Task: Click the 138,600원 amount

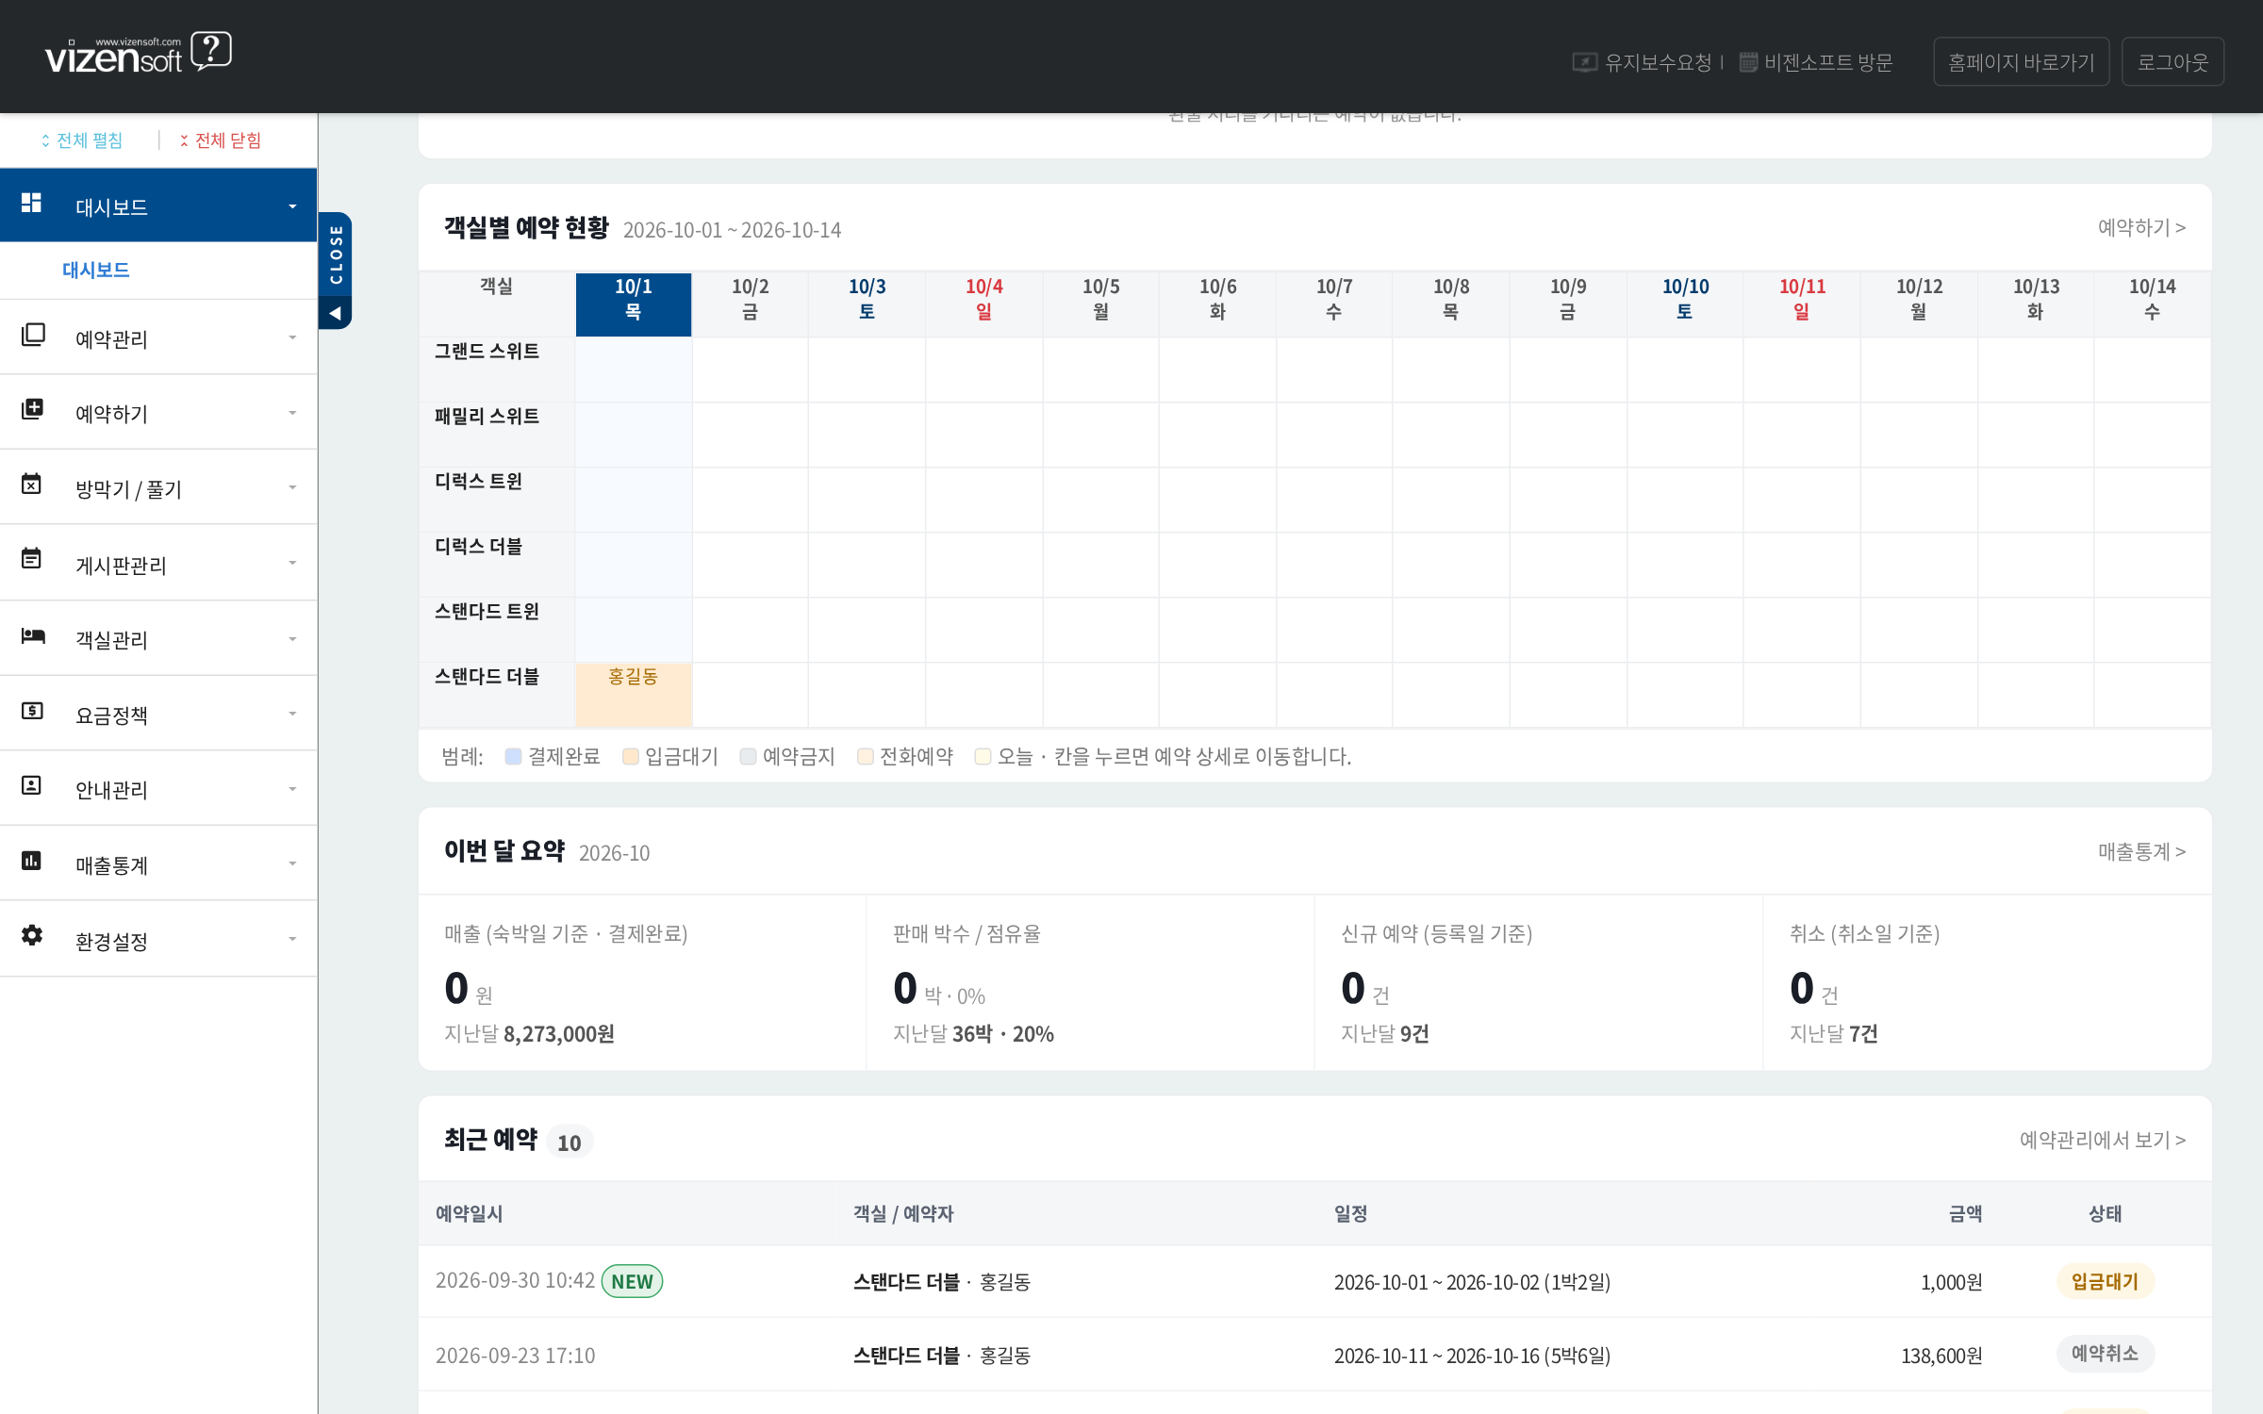Action: tap(1941, 1356)
